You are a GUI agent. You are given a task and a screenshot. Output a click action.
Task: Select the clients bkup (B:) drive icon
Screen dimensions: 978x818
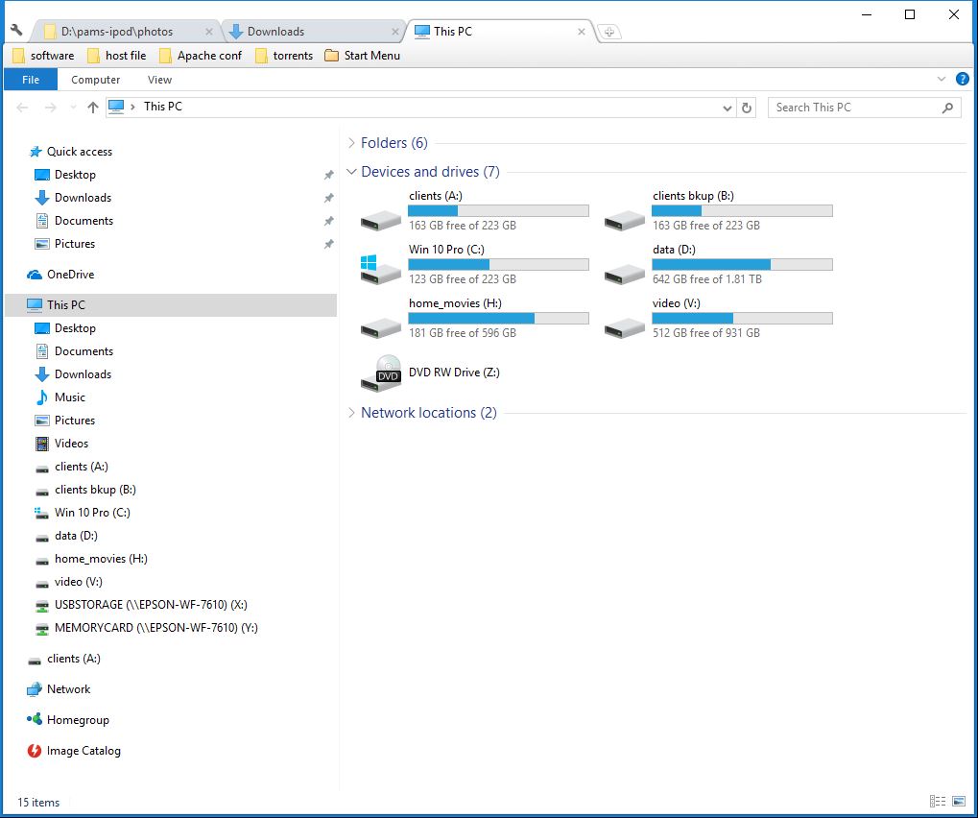pyautogui.click(x=625, y=220)
